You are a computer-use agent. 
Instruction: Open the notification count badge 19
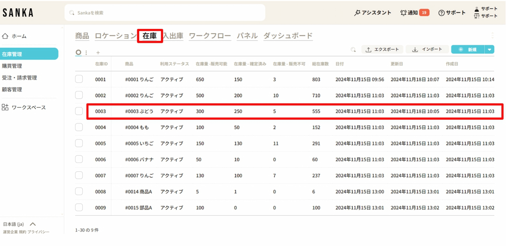coord(424,13)
